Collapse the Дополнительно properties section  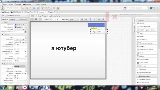pos(2,64)
